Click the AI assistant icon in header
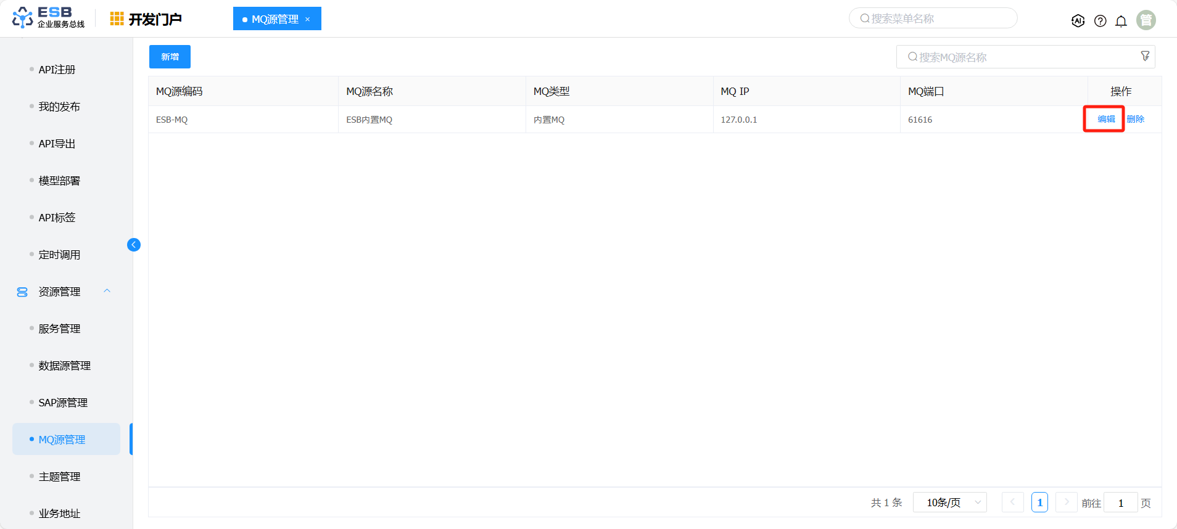Viewport: 1177px width, 529px height. pyautogui.click(x=1078, y=20)
